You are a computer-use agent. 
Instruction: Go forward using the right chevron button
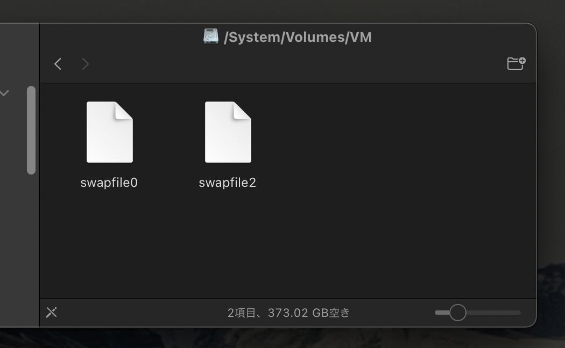click(86, 64)
